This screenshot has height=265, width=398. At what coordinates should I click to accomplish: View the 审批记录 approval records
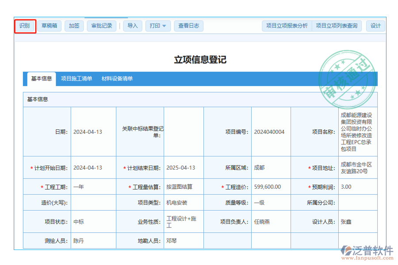click(x=101, y=26)
